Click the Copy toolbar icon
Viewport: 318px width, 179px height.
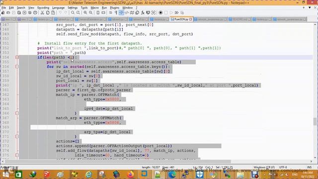[x=48, y=12]
